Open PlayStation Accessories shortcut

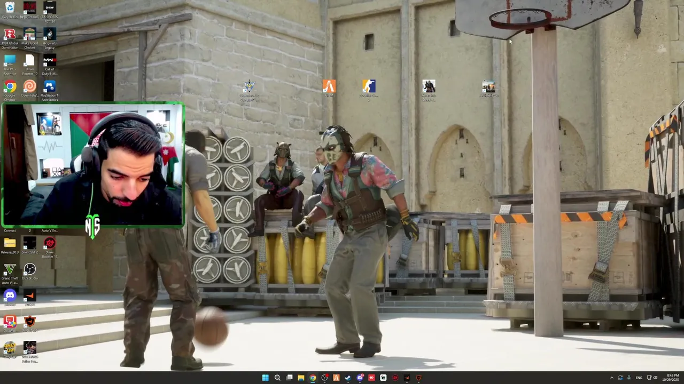(49, 91)
